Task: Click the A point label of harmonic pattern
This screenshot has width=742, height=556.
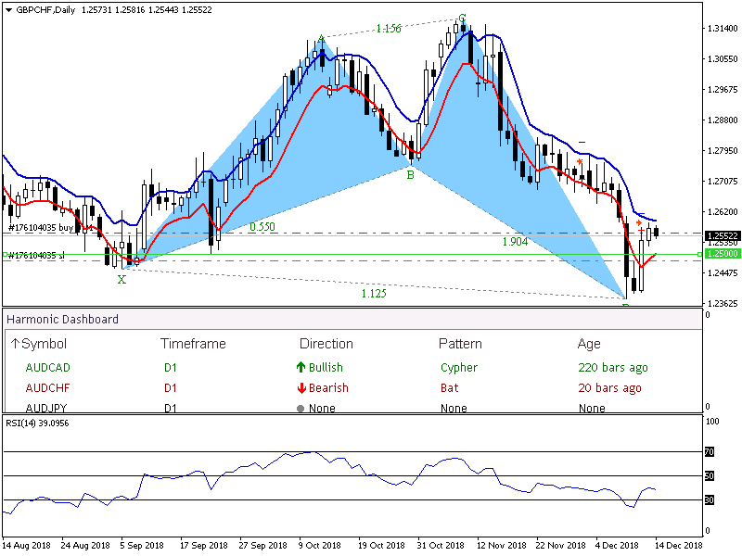Action: (321, 38)
